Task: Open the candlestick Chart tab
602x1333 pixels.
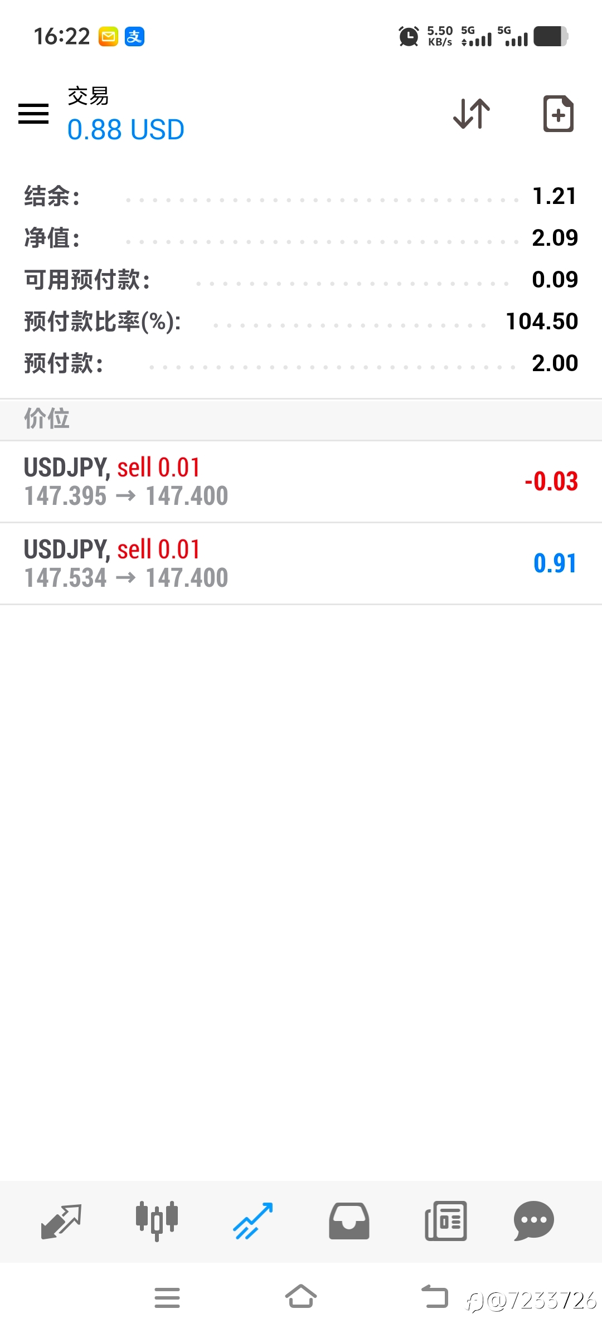Action: tap(157, 1221)
